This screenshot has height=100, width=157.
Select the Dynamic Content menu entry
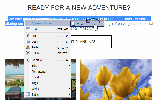point(48,23)
